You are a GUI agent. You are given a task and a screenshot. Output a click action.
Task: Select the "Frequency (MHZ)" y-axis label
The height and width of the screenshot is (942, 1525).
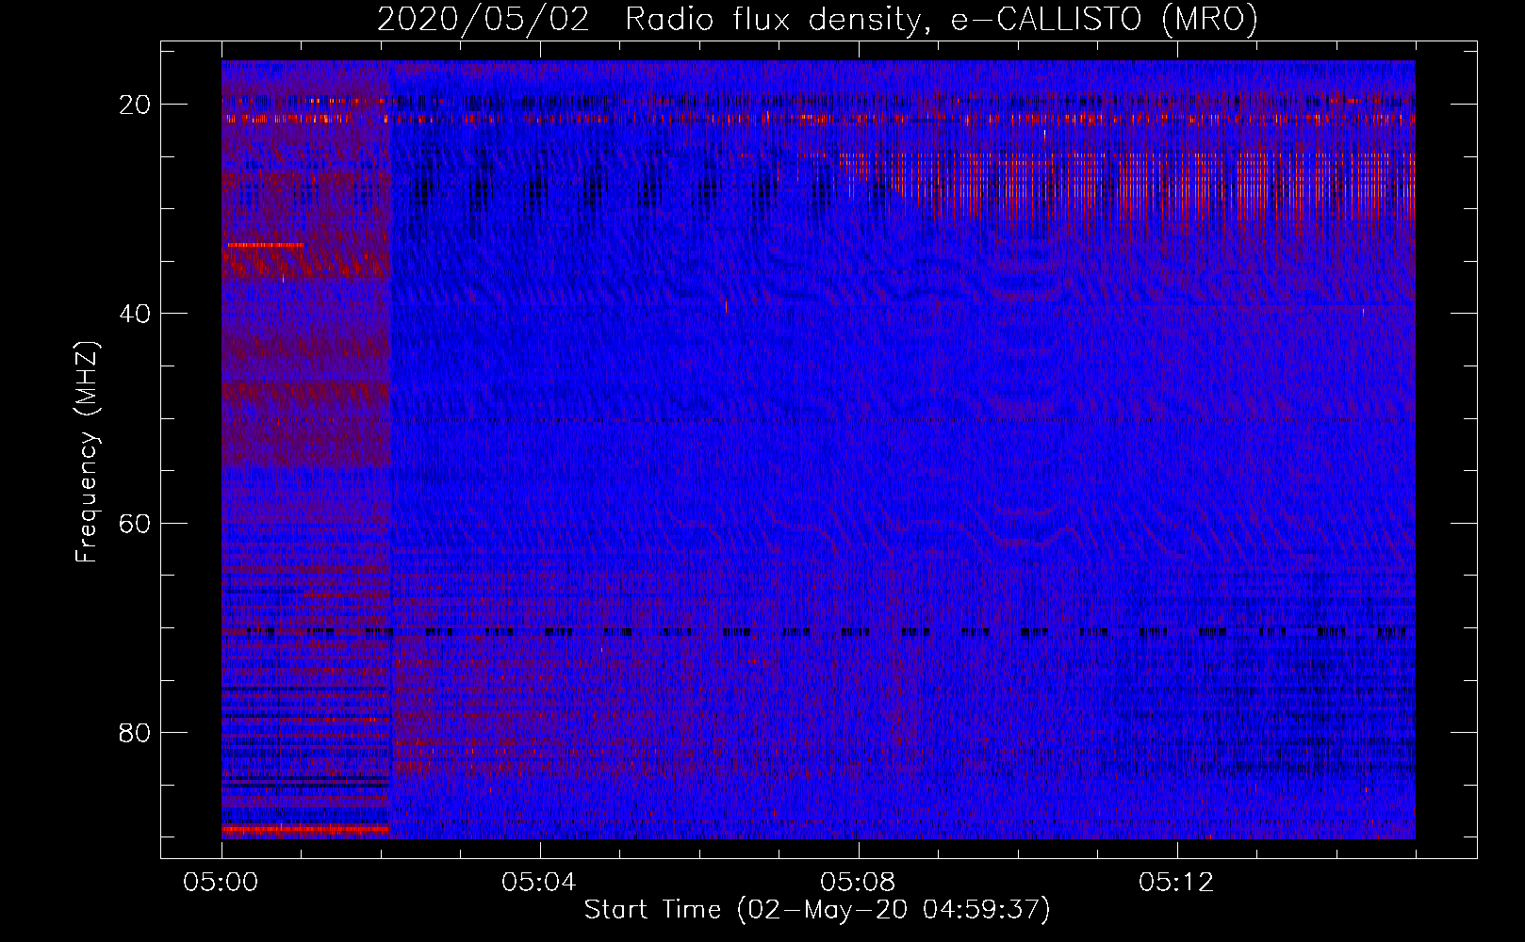[x=87, y=452]
